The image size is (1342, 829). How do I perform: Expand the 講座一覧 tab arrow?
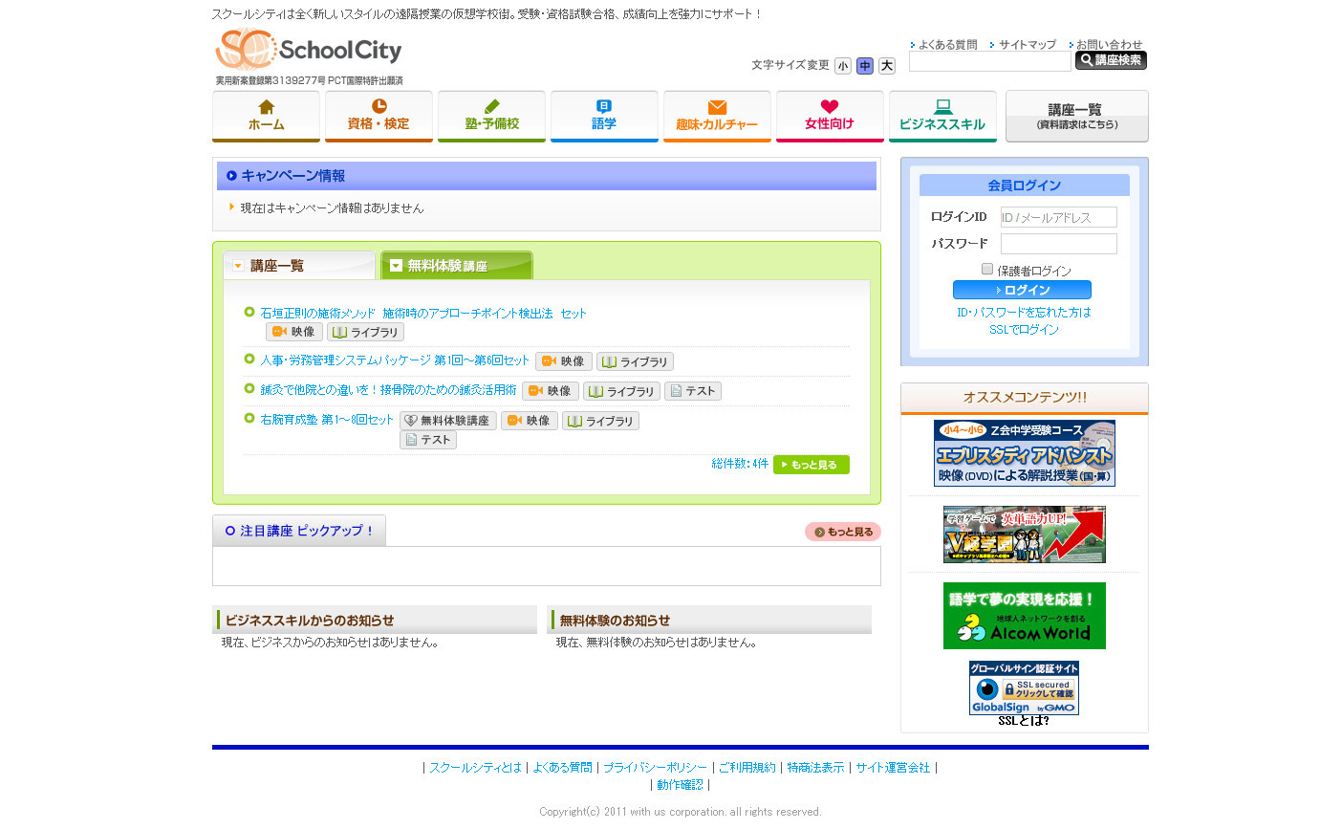point(238,266)
